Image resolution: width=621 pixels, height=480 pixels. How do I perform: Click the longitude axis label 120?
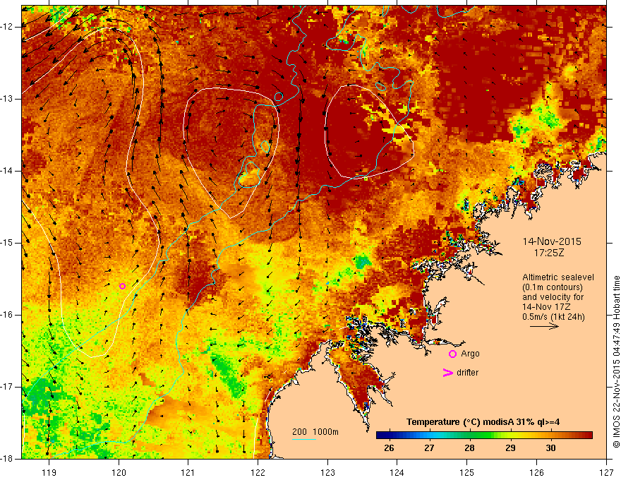tap(119, 472)
